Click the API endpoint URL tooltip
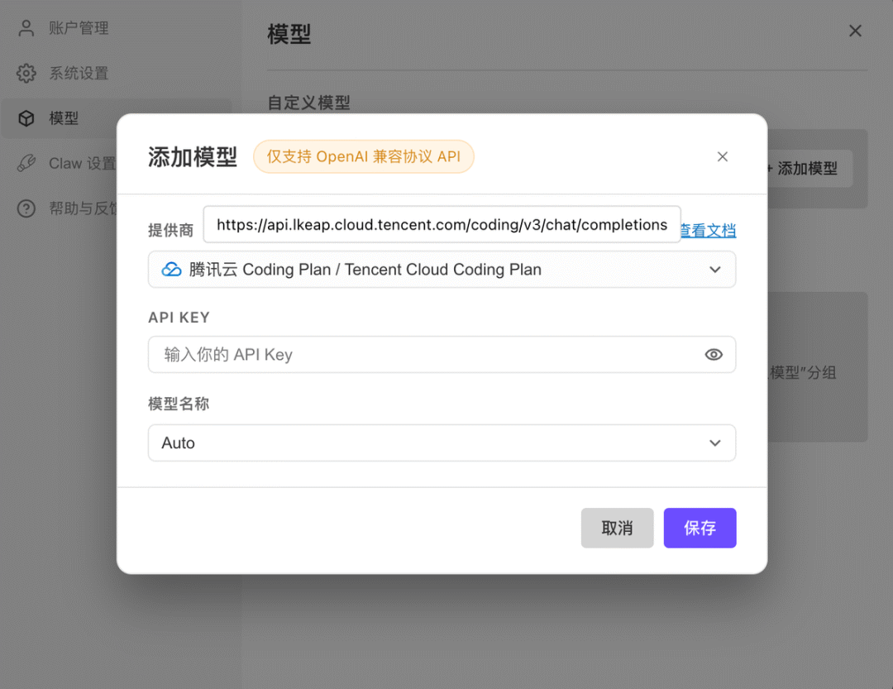893x689 pixels. 442,224
